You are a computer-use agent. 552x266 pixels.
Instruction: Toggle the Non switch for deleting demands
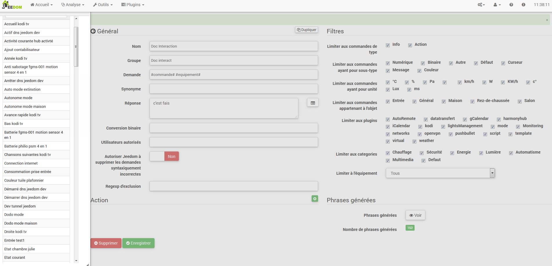point(164,156)
